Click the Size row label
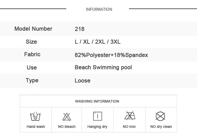The image size is (197, 134). [x=31, y=42]
